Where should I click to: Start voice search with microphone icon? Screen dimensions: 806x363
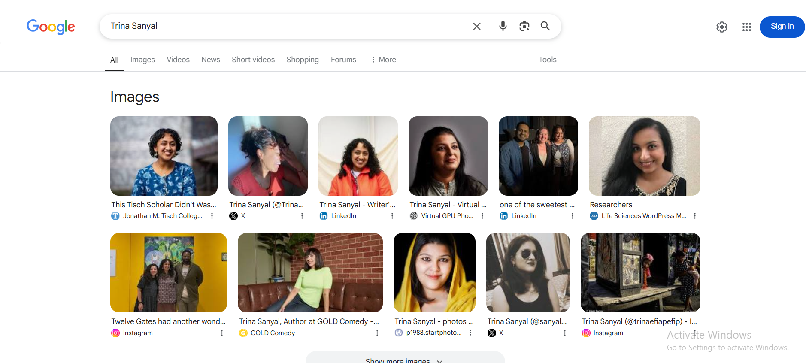503,26
